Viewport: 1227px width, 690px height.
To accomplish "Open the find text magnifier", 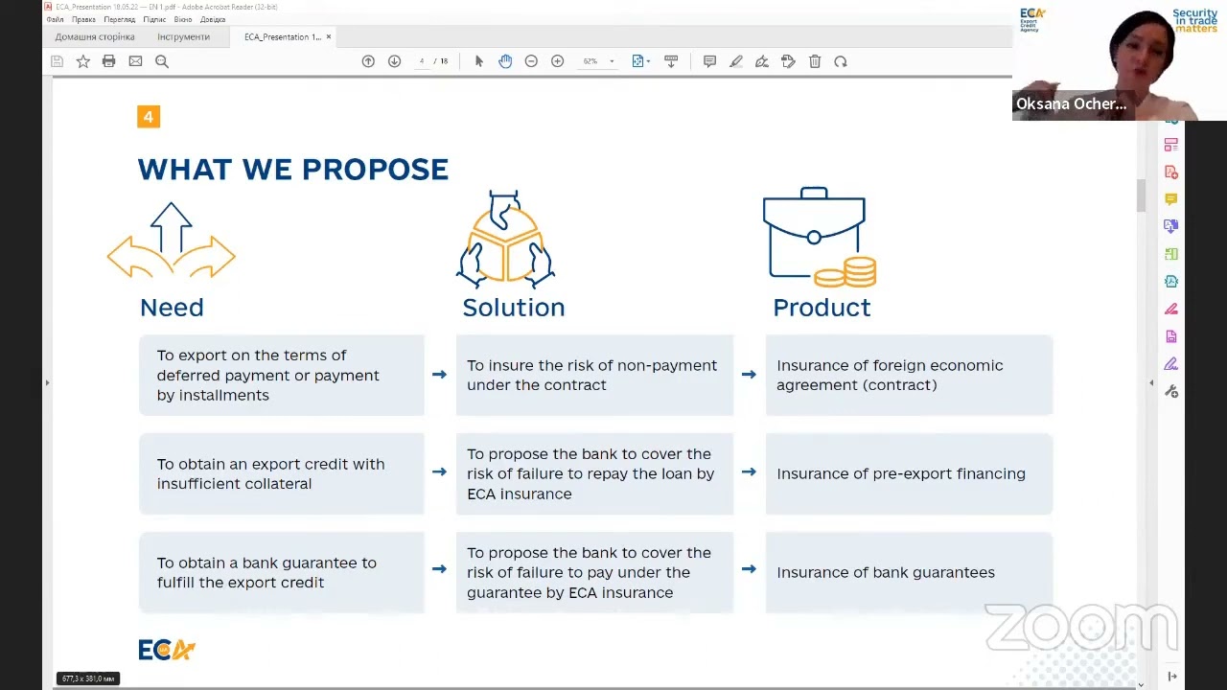I will click(x=162, y=61).
